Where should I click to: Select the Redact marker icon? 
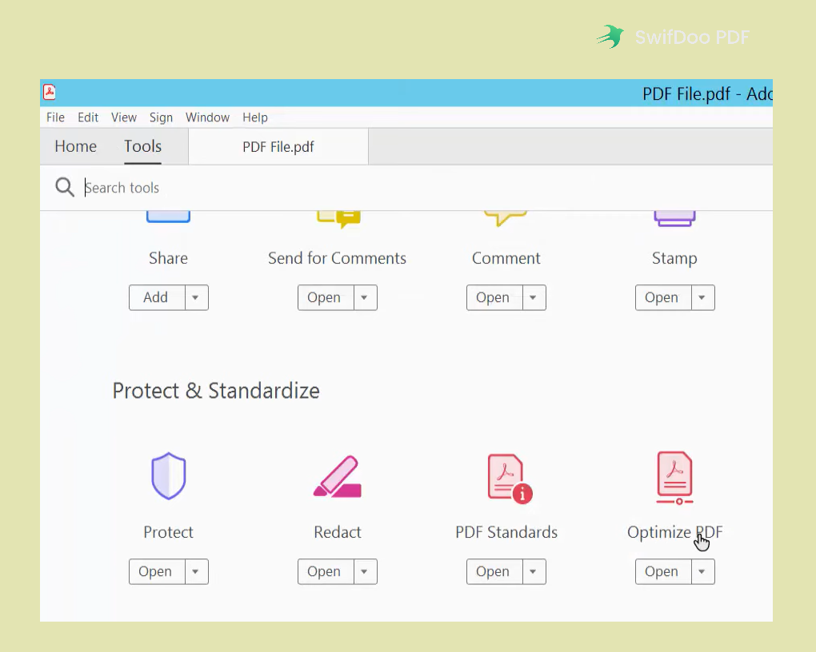coord(338,476)
